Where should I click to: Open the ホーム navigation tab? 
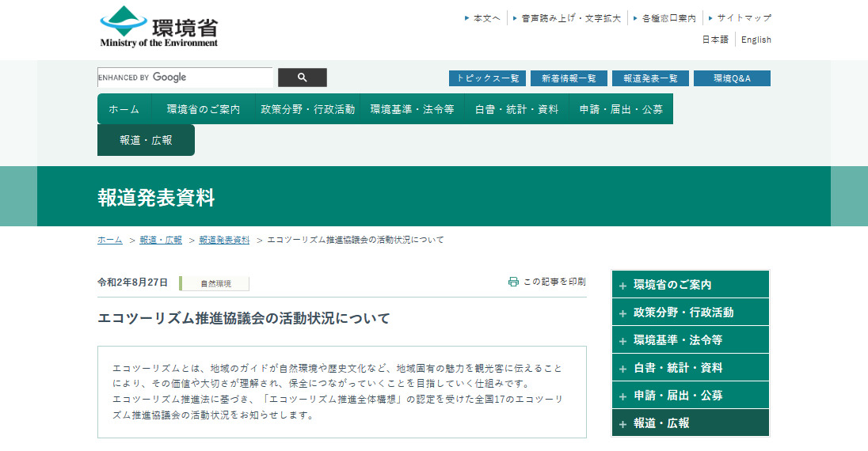124,109
